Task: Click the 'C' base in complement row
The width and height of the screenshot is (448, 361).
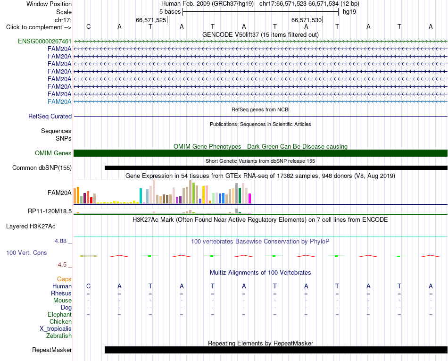Action: point(88,26)
